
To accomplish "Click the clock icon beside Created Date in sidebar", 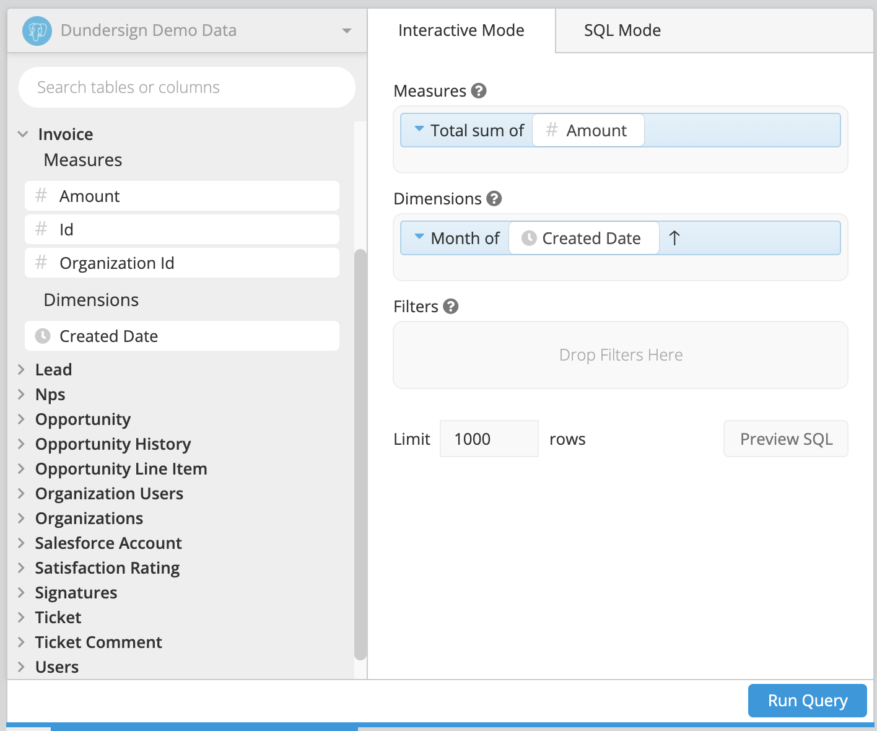I will (x=43, y=336).
